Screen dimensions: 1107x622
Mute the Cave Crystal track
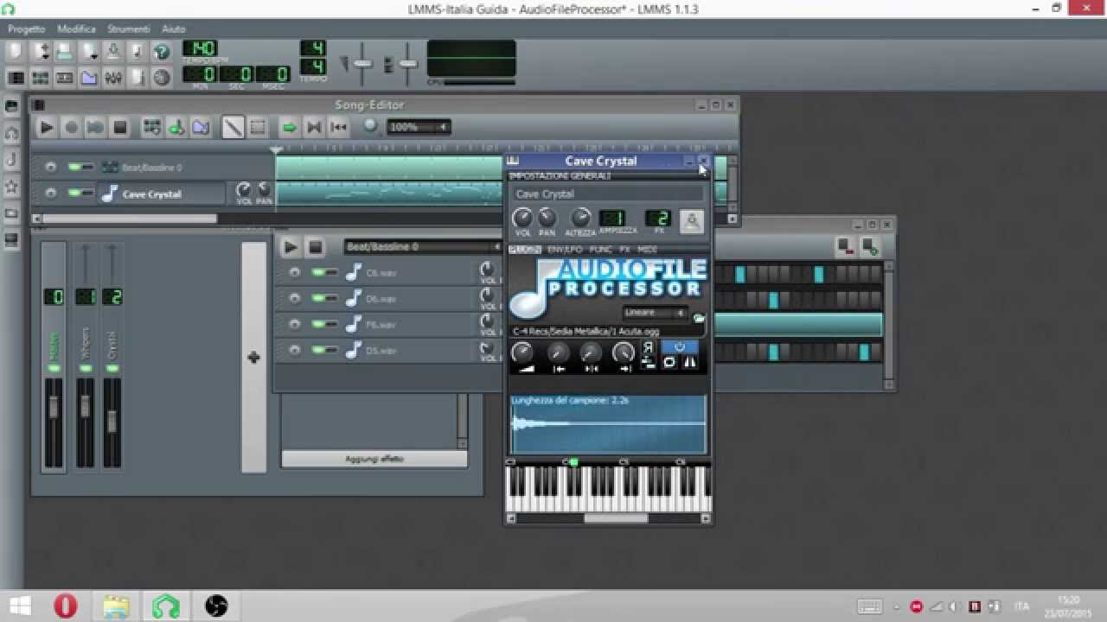(x=75, y=194)
